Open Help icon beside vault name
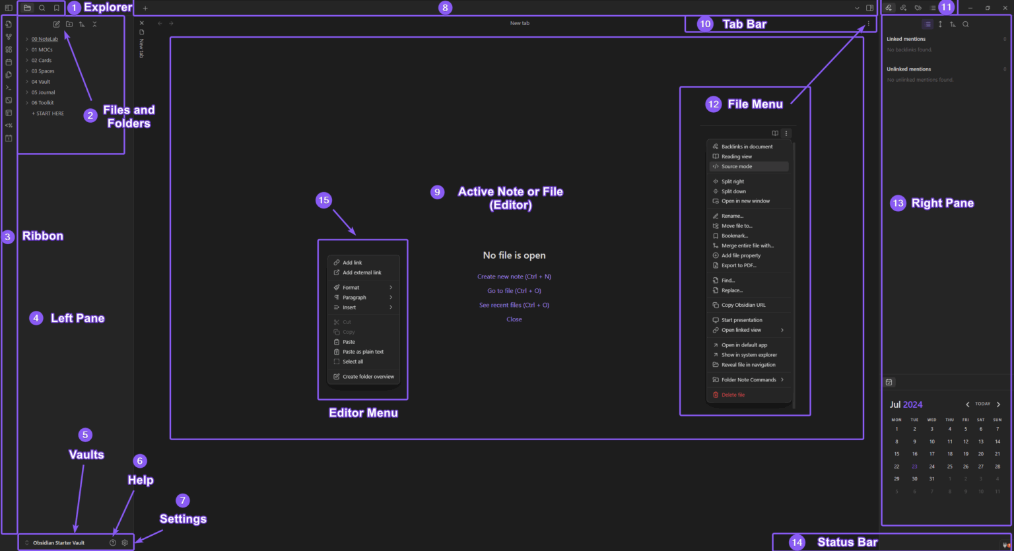 click(x=113, y=542)
